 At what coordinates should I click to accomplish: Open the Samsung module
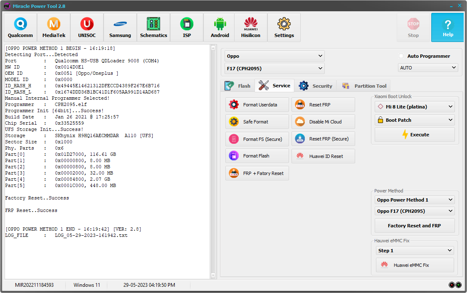point(120,27)
